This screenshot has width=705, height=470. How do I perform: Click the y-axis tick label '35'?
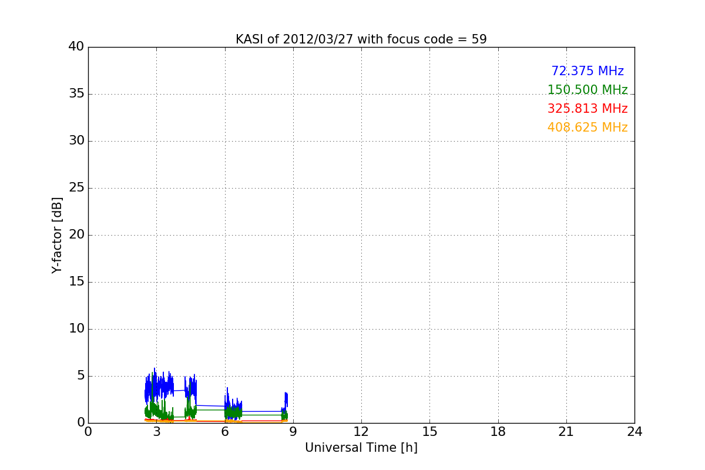[x=76, y=94]
